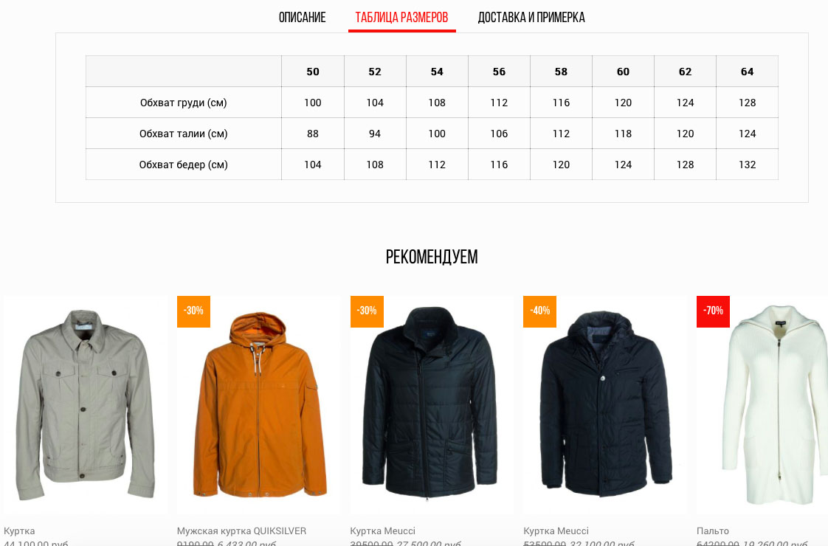This screenshot has height=546, width=828.
Task: Open the white knitted coat image
Action: coord(762,404)
